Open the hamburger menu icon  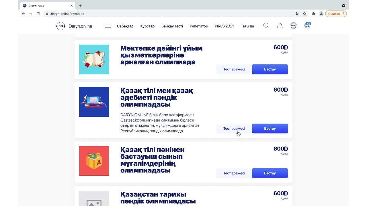108,26
